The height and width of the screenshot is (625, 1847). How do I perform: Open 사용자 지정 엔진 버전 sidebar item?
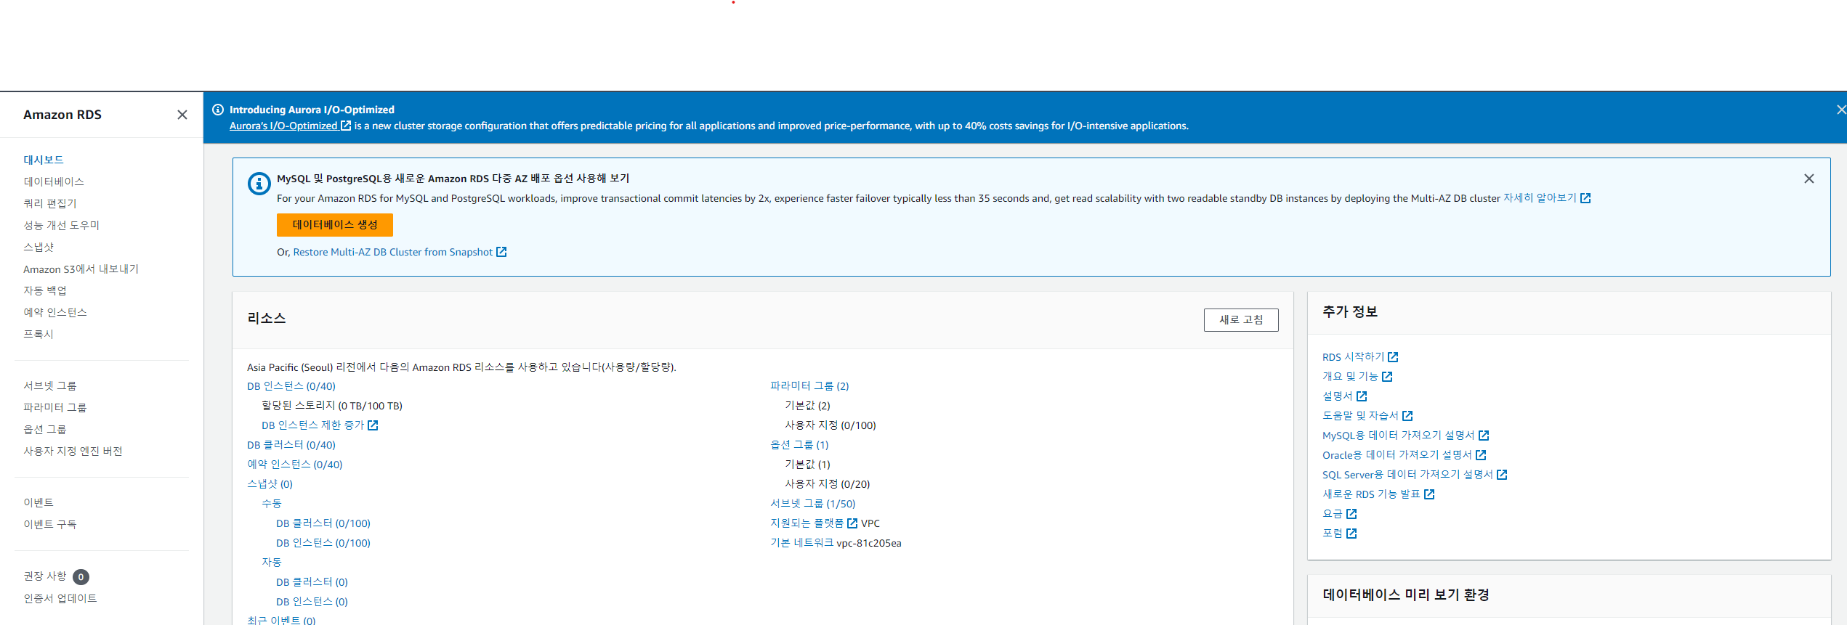[73, 451]
